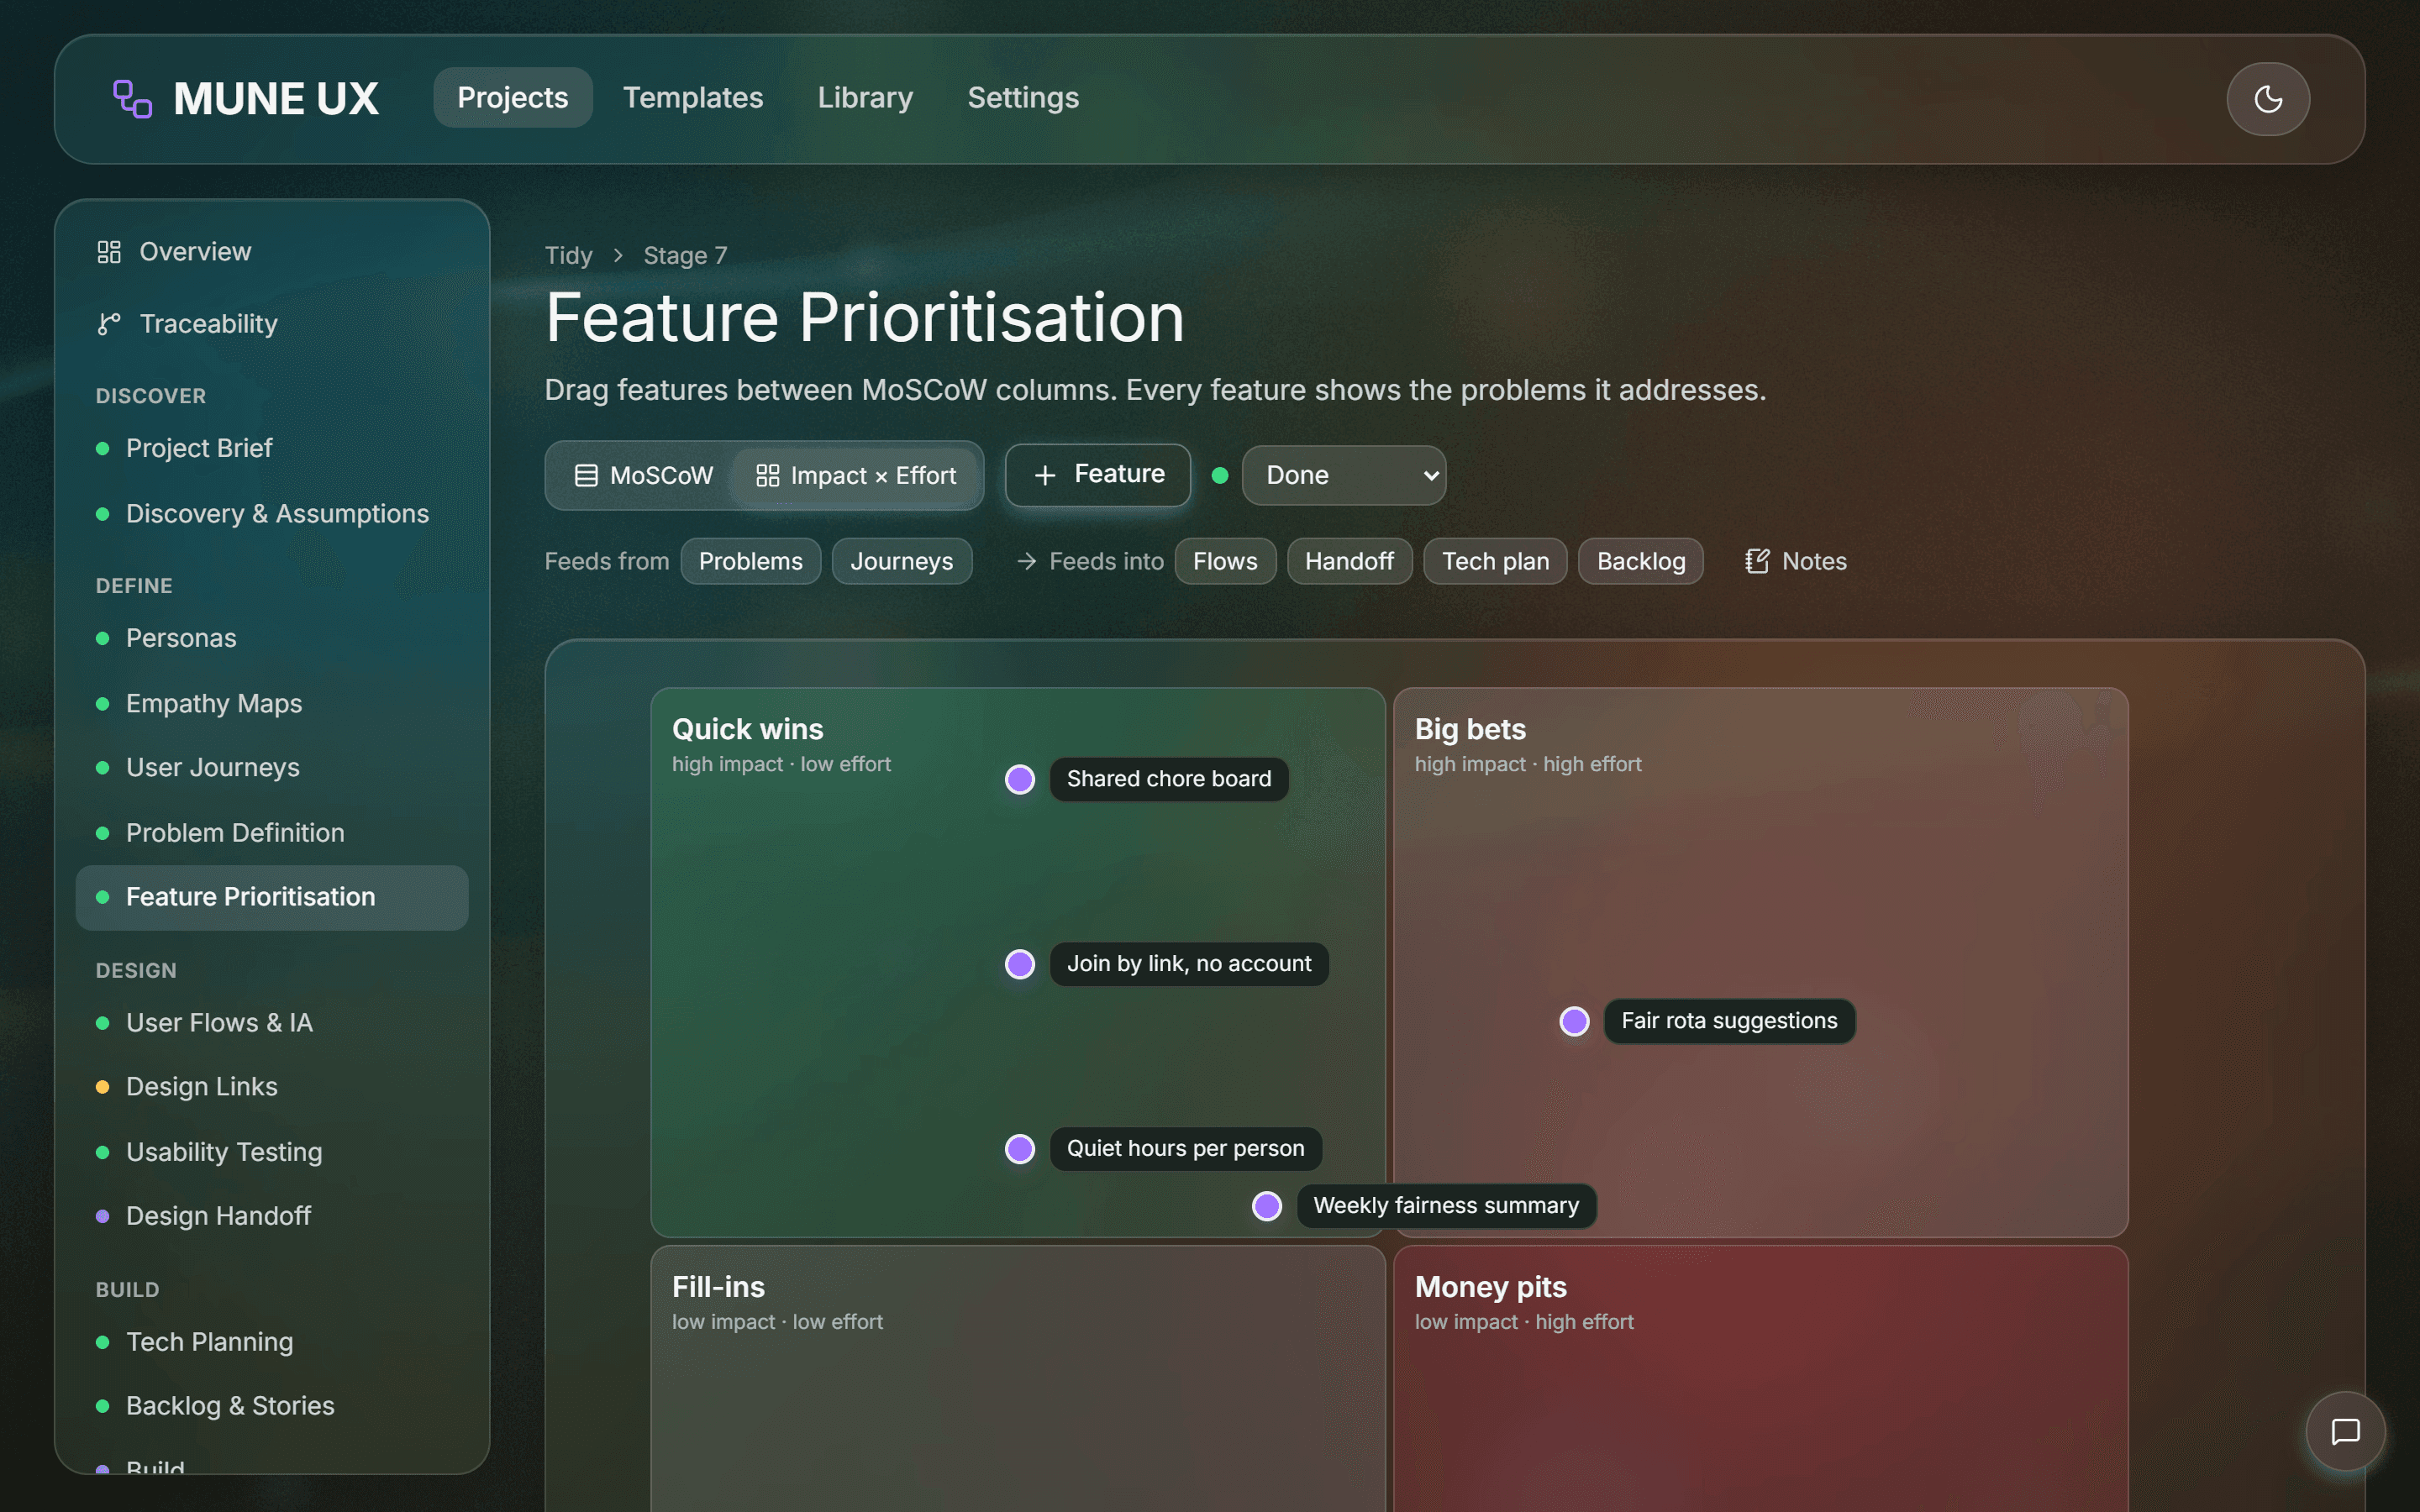Switch to MoSCoW view
This screenshot has height=1512, width=2420.
tap(644, 476)
